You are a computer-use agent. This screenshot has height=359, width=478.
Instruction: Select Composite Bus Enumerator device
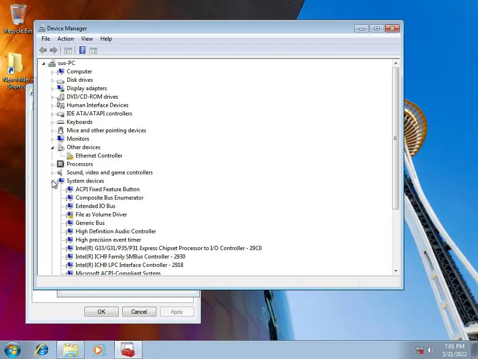(109, 198)
